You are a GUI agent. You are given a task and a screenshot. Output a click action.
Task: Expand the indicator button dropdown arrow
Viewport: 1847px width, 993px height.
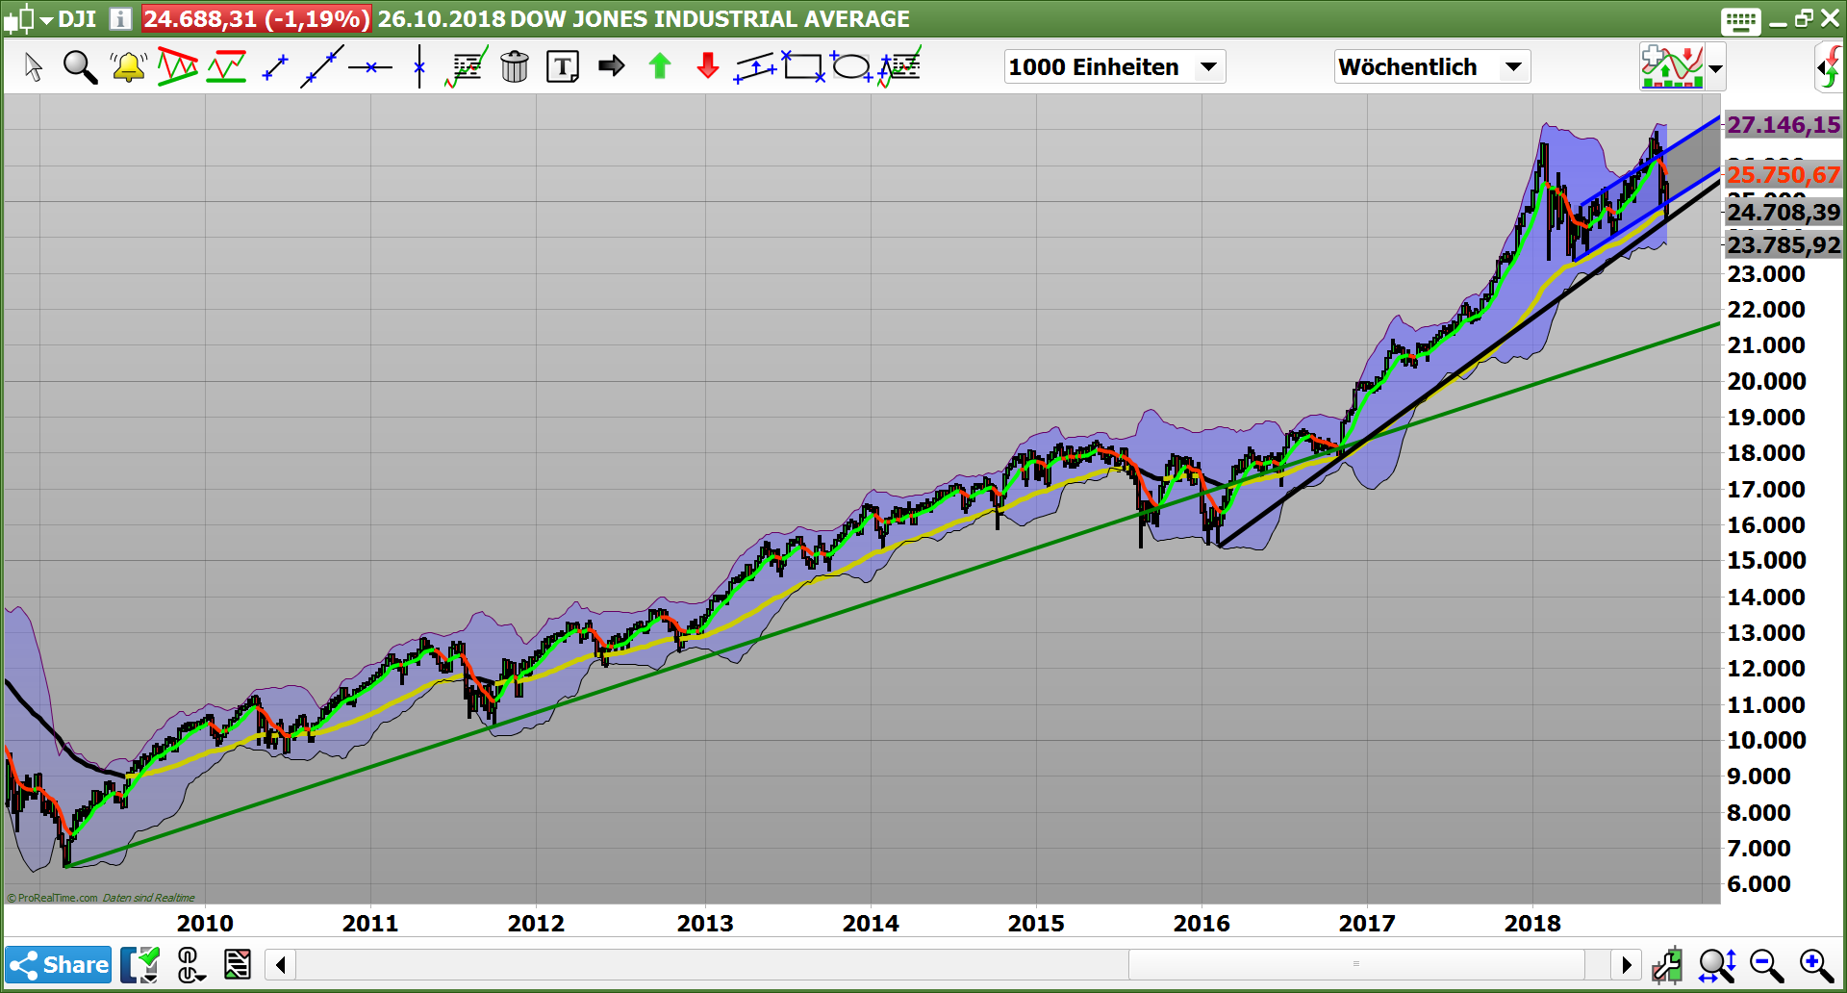tap(1715, 68)
